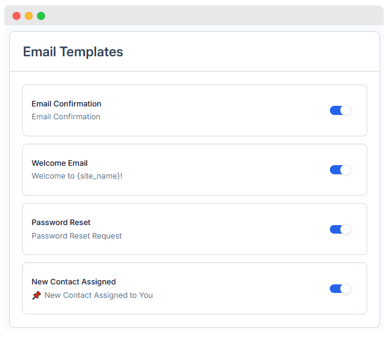Image resolution: width=388 pixels, height=337 pixels.
Task: Select the "Password Reset Request" subject line
Action: coord(76,236)
